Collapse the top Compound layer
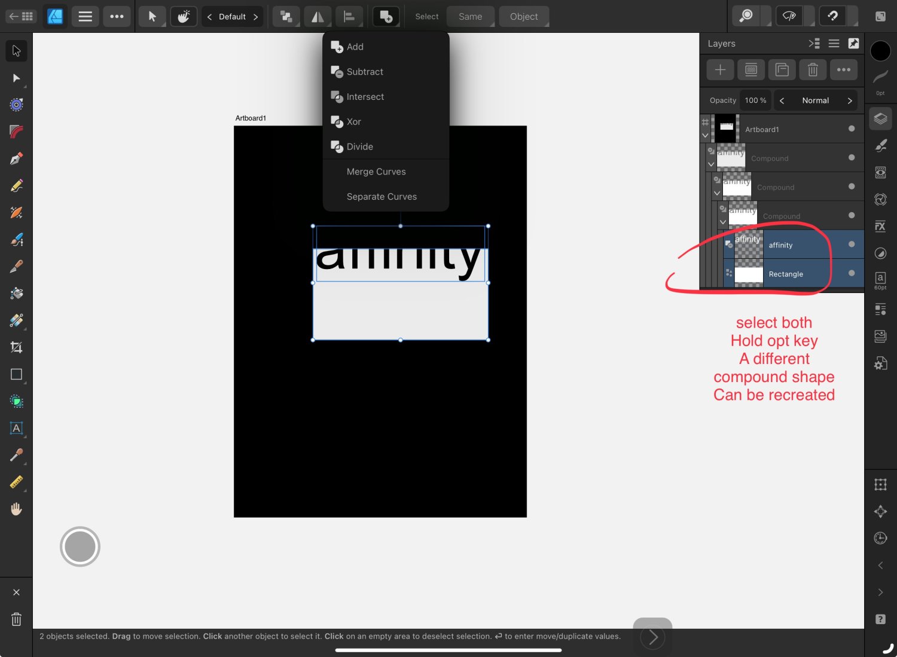 click(711, 164)
